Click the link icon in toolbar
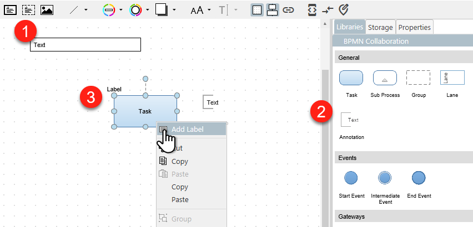The height and width of the screenshot is (227, 473). coord(288,9)
